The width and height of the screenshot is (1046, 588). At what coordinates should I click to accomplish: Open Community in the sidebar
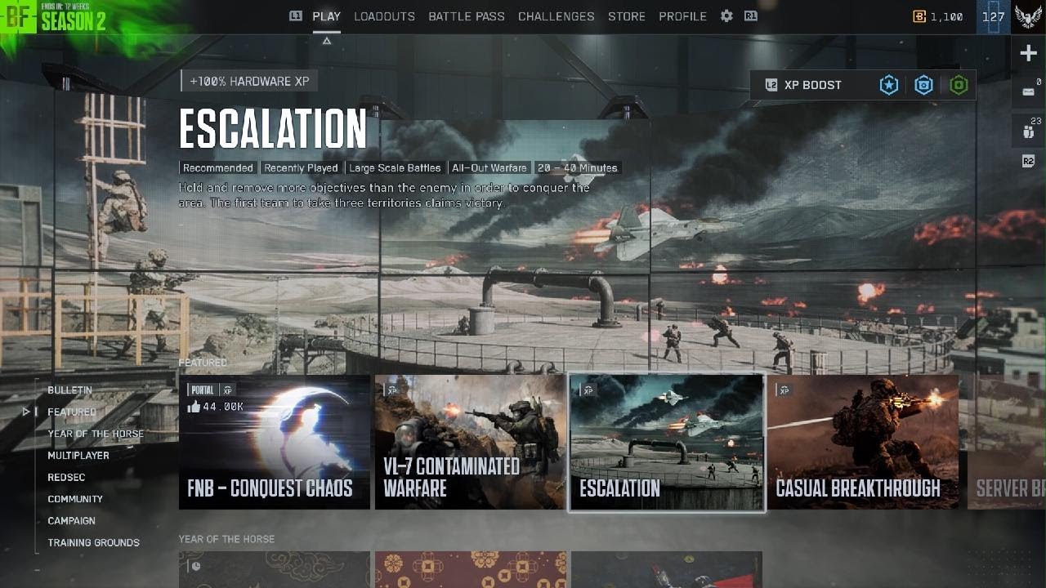[x=75, y=499]
